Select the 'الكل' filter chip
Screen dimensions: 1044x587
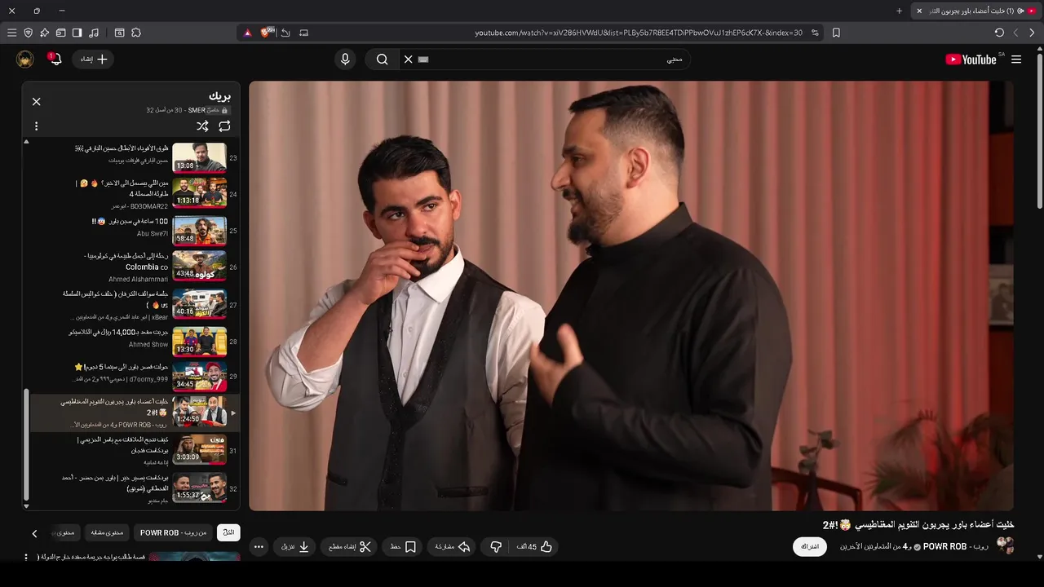pos(228,532)
